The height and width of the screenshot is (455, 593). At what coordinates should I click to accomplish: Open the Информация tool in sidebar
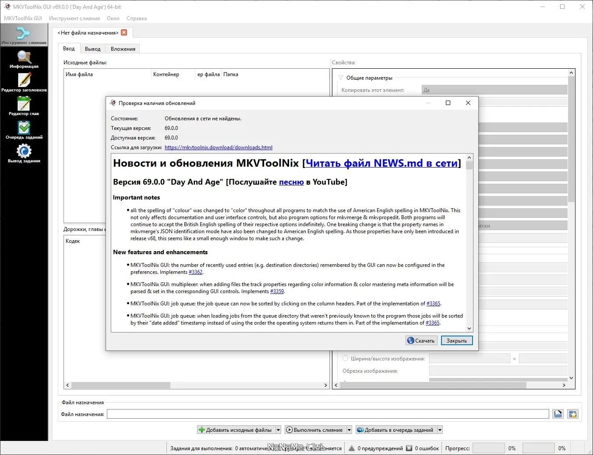(24, 59)
